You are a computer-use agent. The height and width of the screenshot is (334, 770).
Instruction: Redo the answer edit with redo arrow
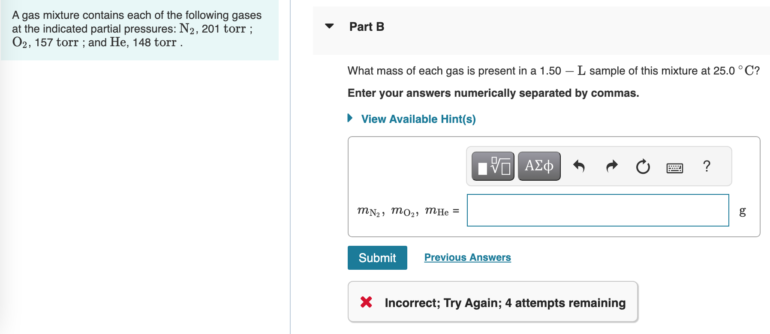[x=611, y=166]
